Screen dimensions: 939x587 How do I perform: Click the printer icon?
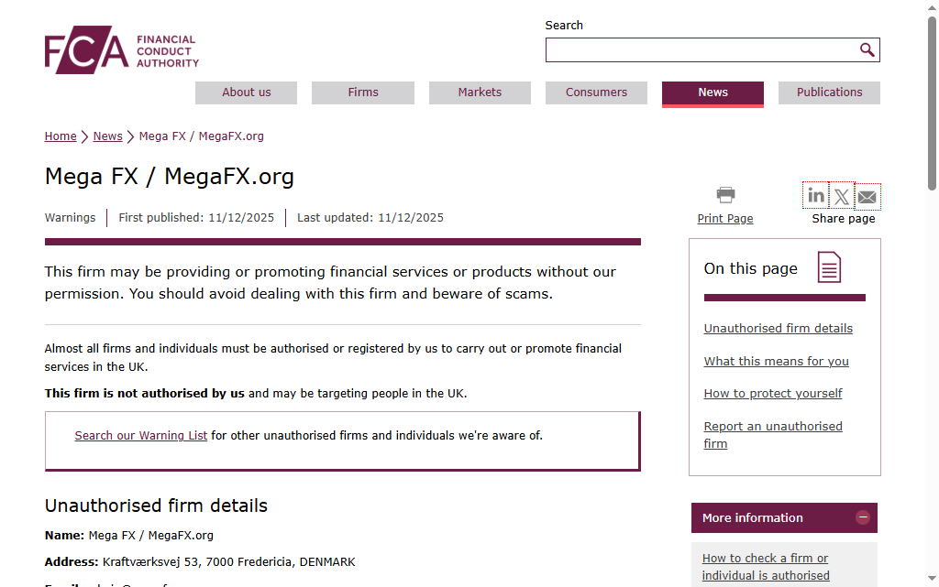(x=725, y=194)
